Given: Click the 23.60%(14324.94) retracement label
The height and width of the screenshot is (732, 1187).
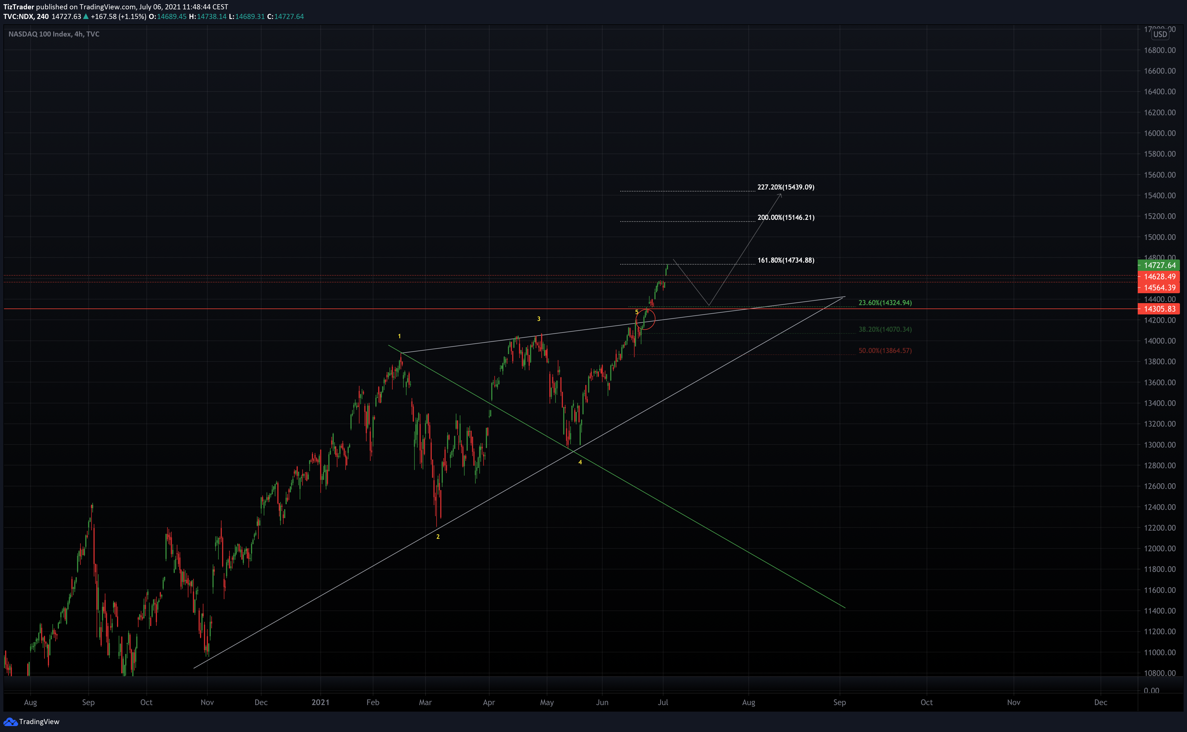Looking at the screenshot, I should pos(885,303).
